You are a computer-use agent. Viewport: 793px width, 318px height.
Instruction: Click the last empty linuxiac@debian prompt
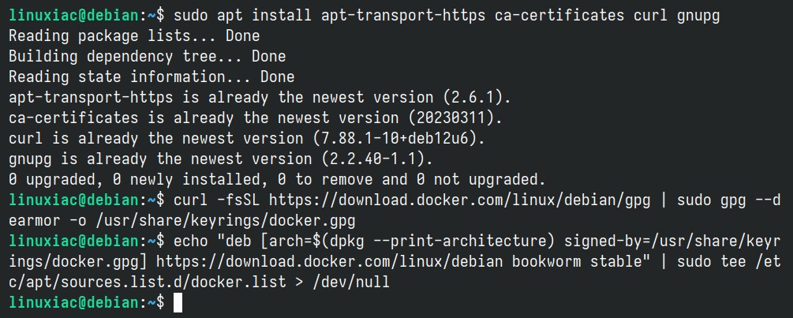[x=86, y=303]
